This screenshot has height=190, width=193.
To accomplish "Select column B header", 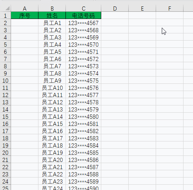I will (52, 8).
